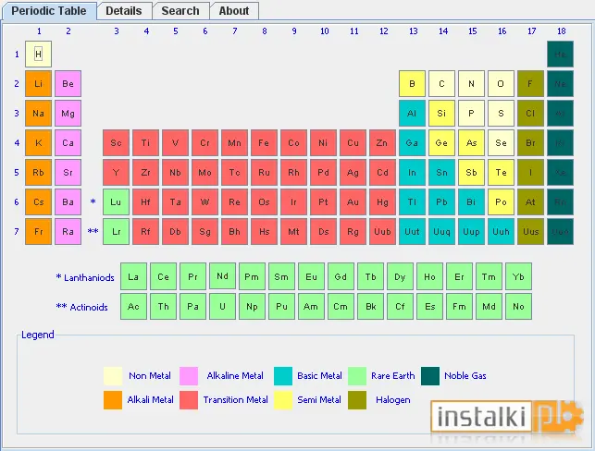Click the group 18 column header
The image size is (595, 451).
(x=562, y=31)
